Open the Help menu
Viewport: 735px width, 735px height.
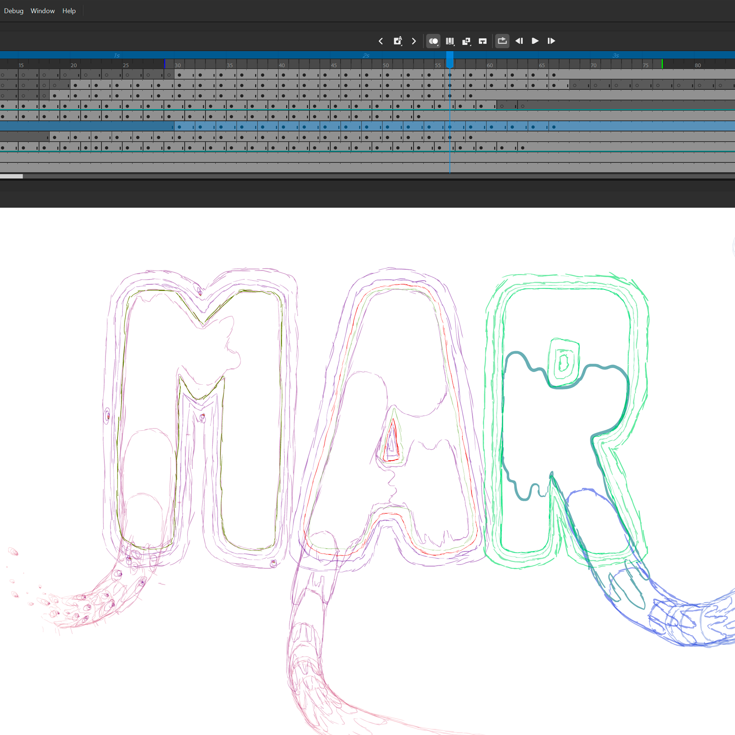point(69,11)
